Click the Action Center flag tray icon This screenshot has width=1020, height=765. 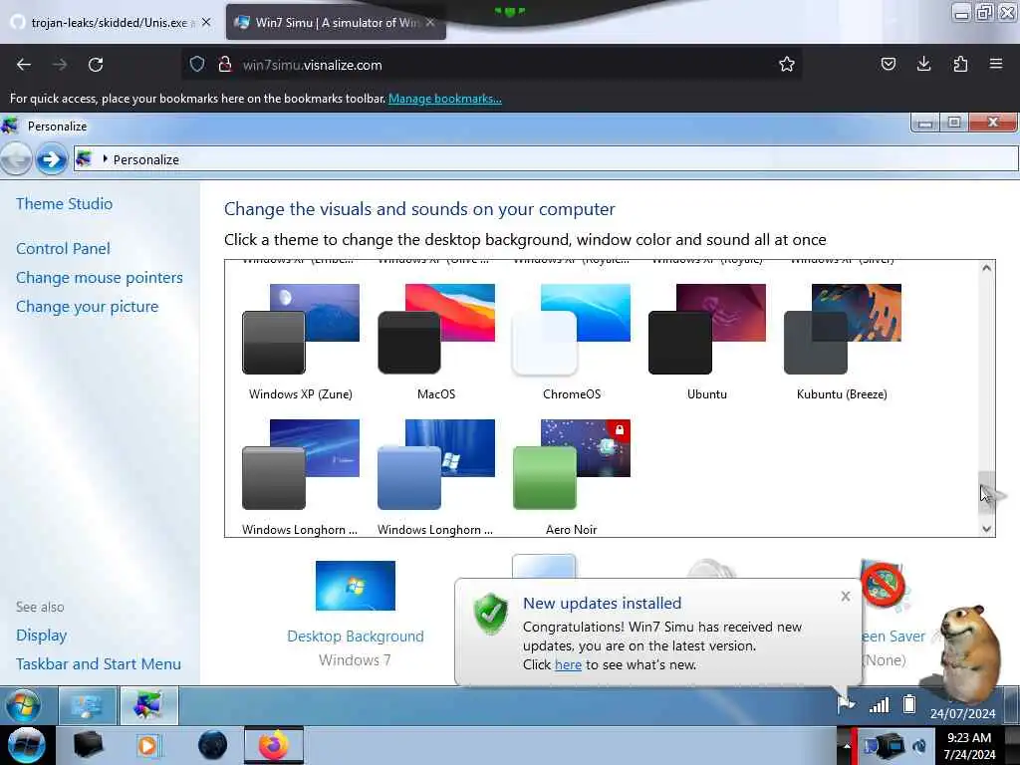pyautogui.click(x=846, y=704)
